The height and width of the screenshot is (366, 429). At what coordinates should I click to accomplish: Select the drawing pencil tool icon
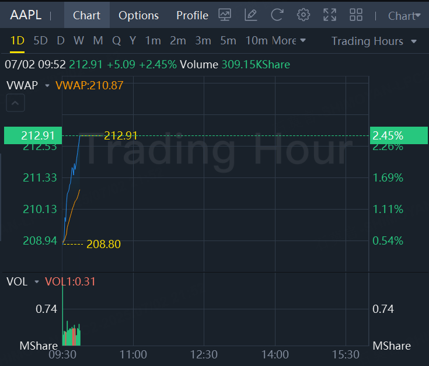click(x=250, y=15)
